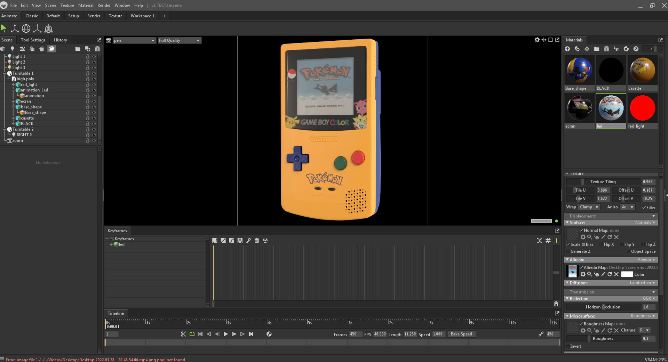Click the white Albedo Color swatch
This screenshot has height=362, width=668.
(x=627, y=274)
